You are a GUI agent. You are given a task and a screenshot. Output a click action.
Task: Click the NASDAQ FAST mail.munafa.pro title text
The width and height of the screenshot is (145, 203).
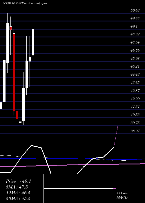25,3
